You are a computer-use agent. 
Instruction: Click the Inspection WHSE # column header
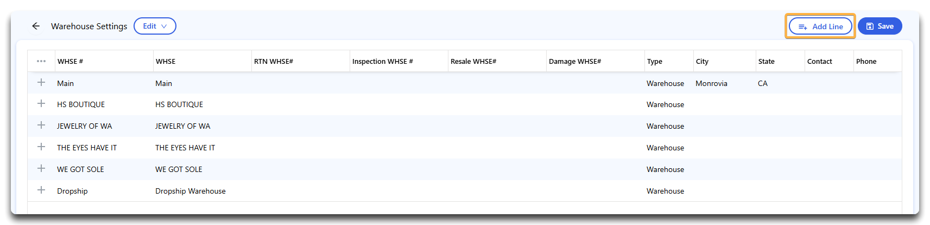pyautogui.click(x=383, y=61)
